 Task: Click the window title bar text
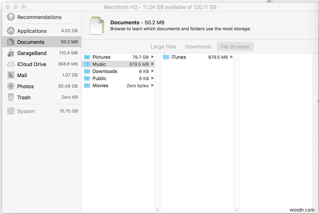[x=160, y=7]
